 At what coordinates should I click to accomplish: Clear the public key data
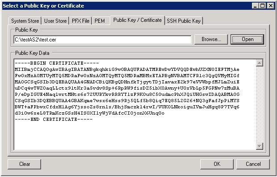coord(25,164)
